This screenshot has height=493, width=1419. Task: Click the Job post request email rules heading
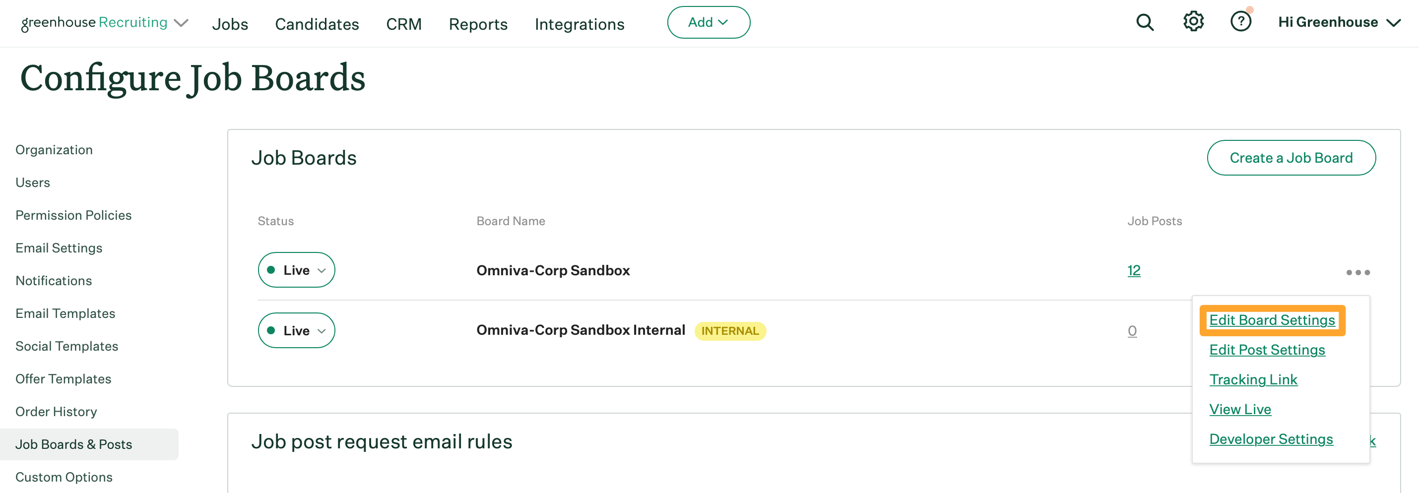382,441
